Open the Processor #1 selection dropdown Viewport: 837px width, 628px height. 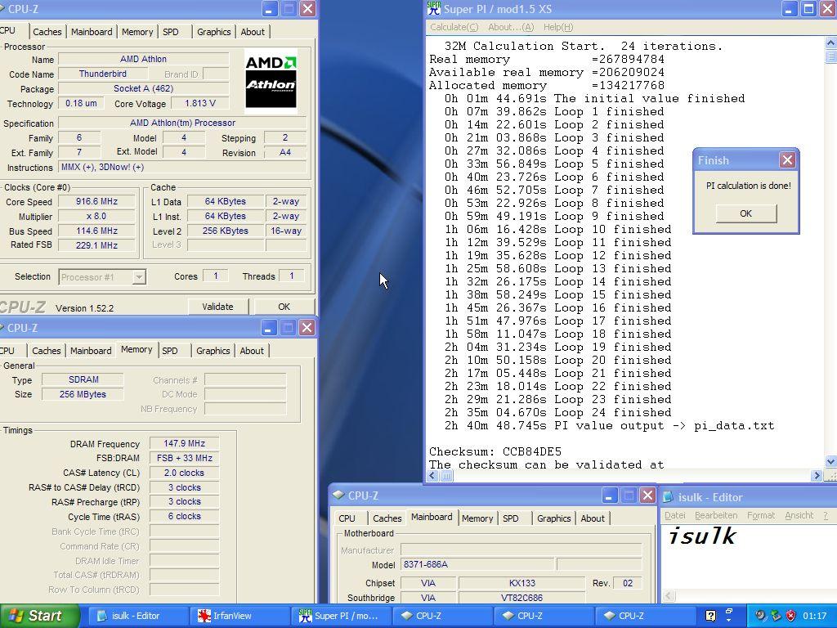coord(139,276)
